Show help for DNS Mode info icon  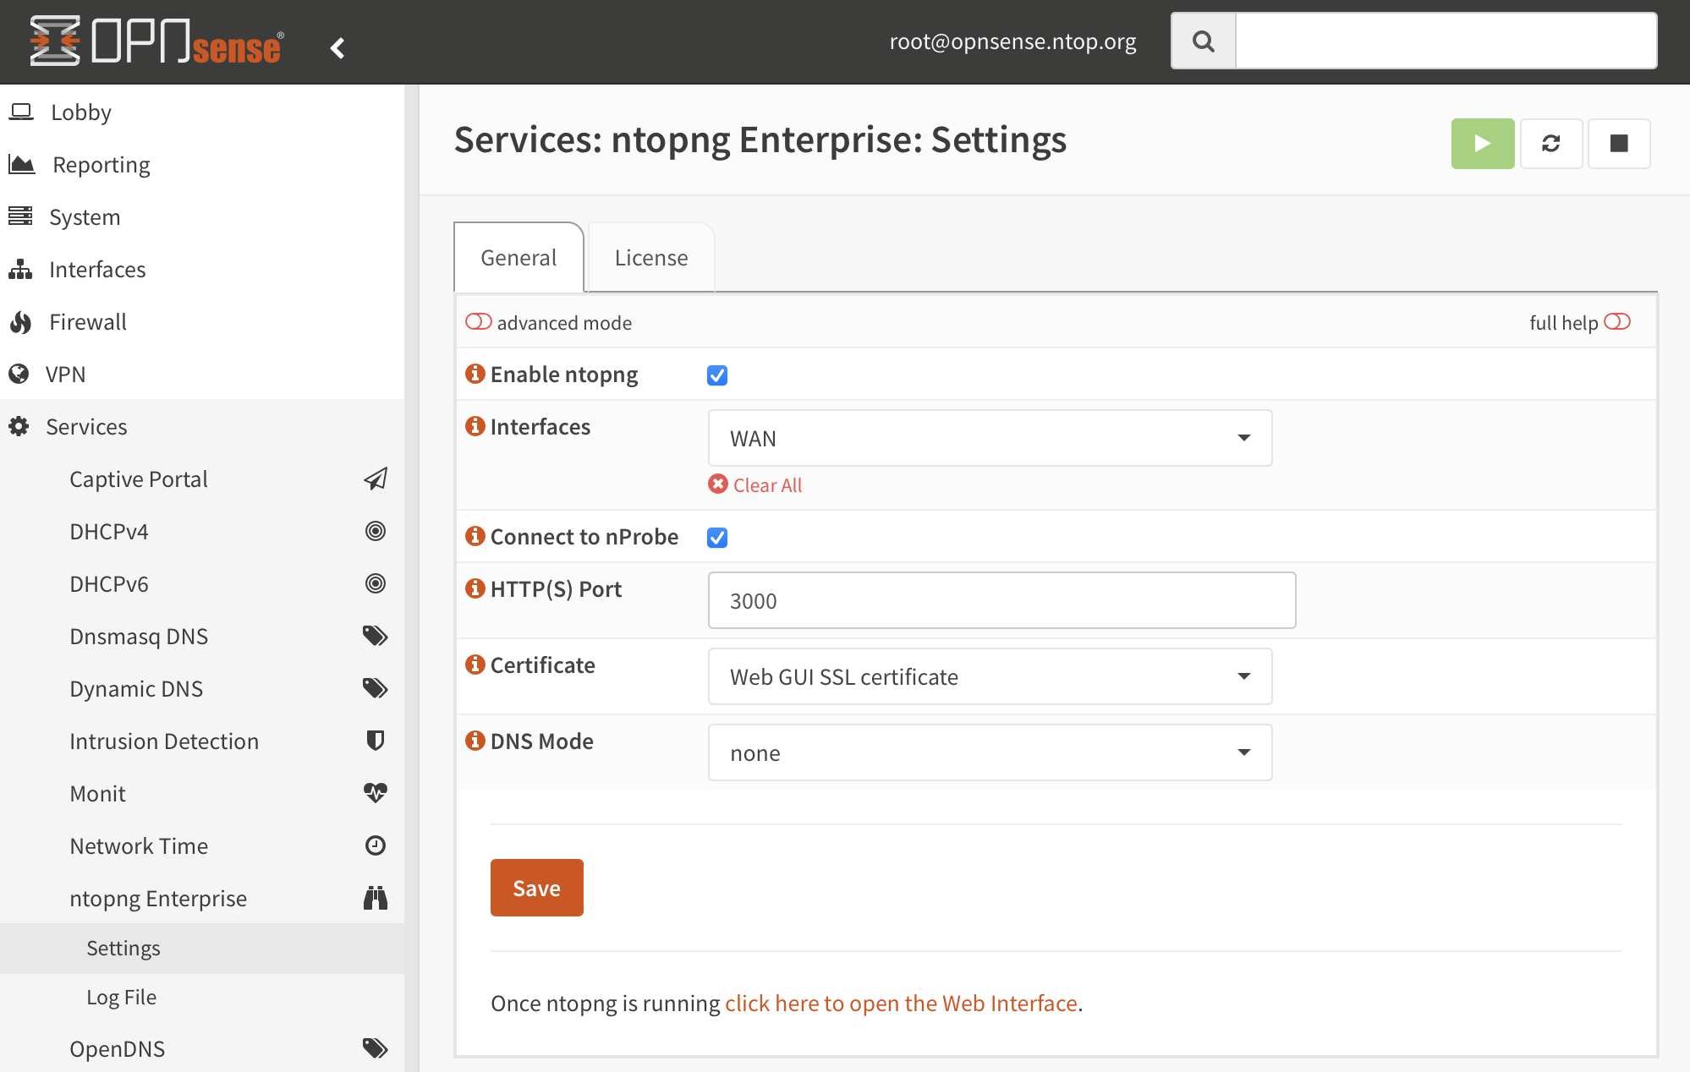475,740
